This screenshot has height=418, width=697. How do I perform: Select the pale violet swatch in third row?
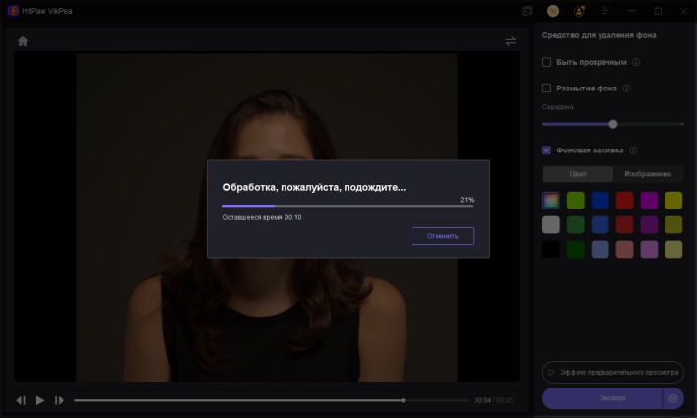tap(649, 249)
